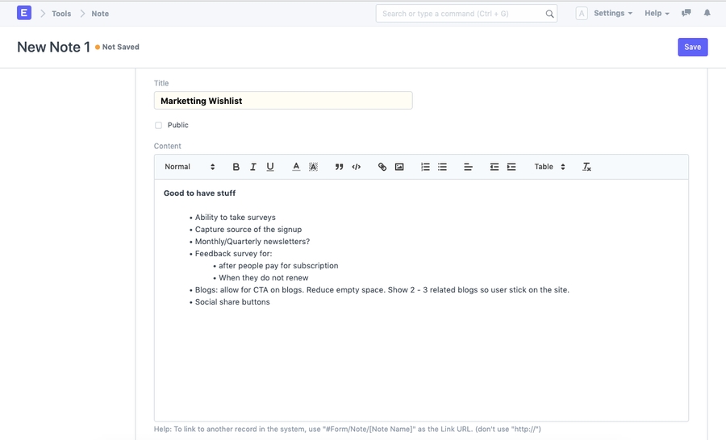Insert a code block
Viewport: 726px width, 440px height.
[357, 167]
